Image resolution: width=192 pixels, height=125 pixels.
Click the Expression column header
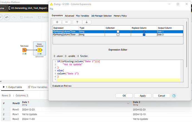coord(66,28)
